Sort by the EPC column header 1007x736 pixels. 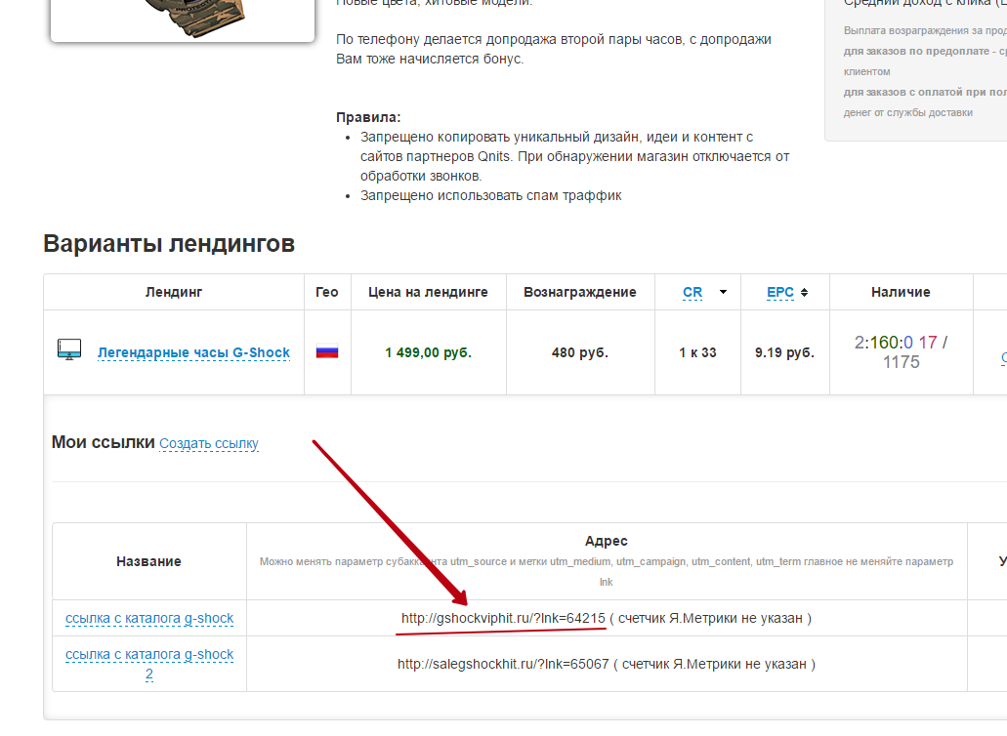point(779,292)
